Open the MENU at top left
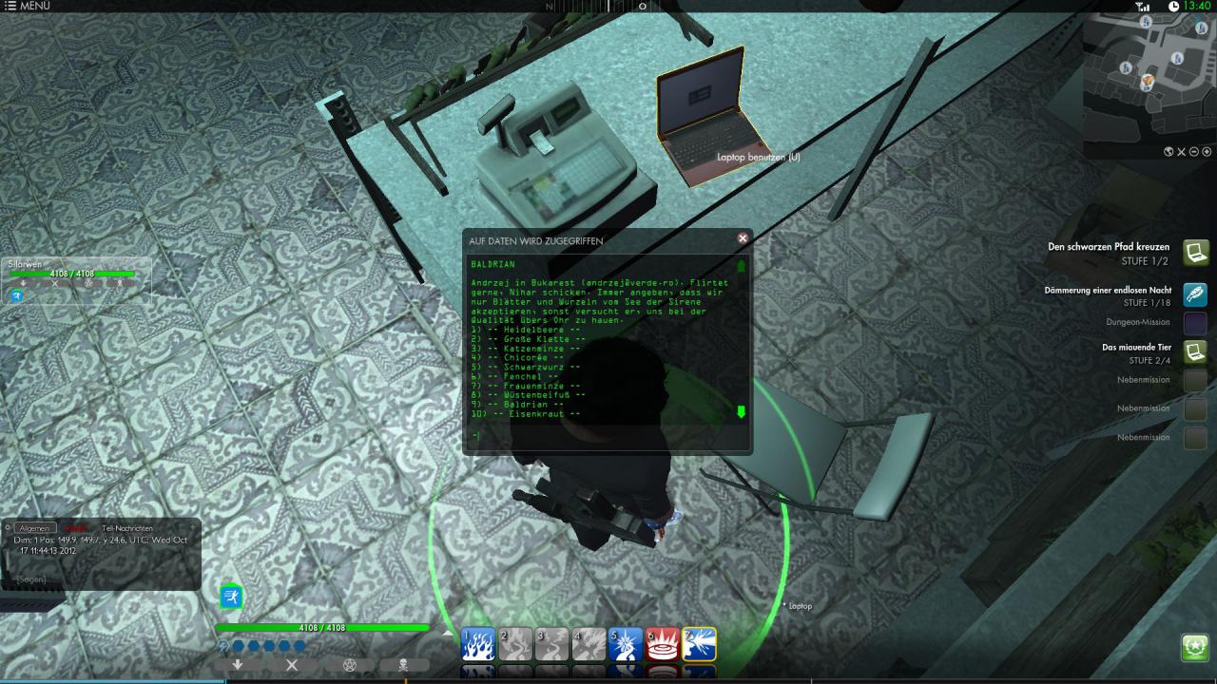This screenshot has width=1217, height=684. point(27,6)
